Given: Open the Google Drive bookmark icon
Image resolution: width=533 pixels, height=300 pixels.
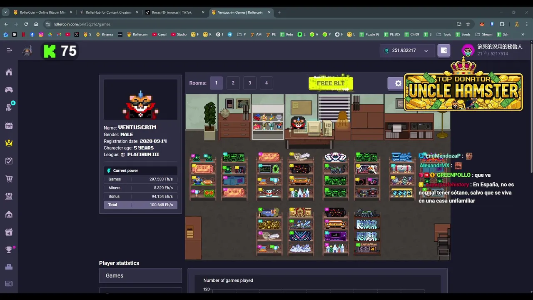Looking at the screenshot, I should click(x=50, y=35).
